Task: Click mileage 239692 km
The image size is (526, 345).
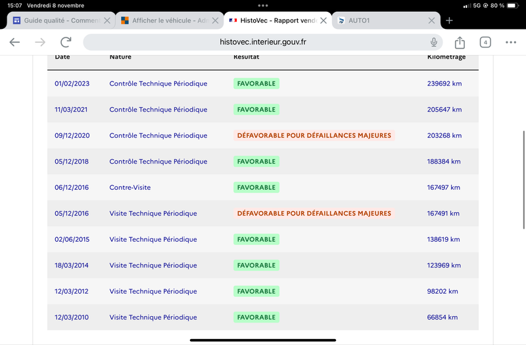Action: click(444, 83)
